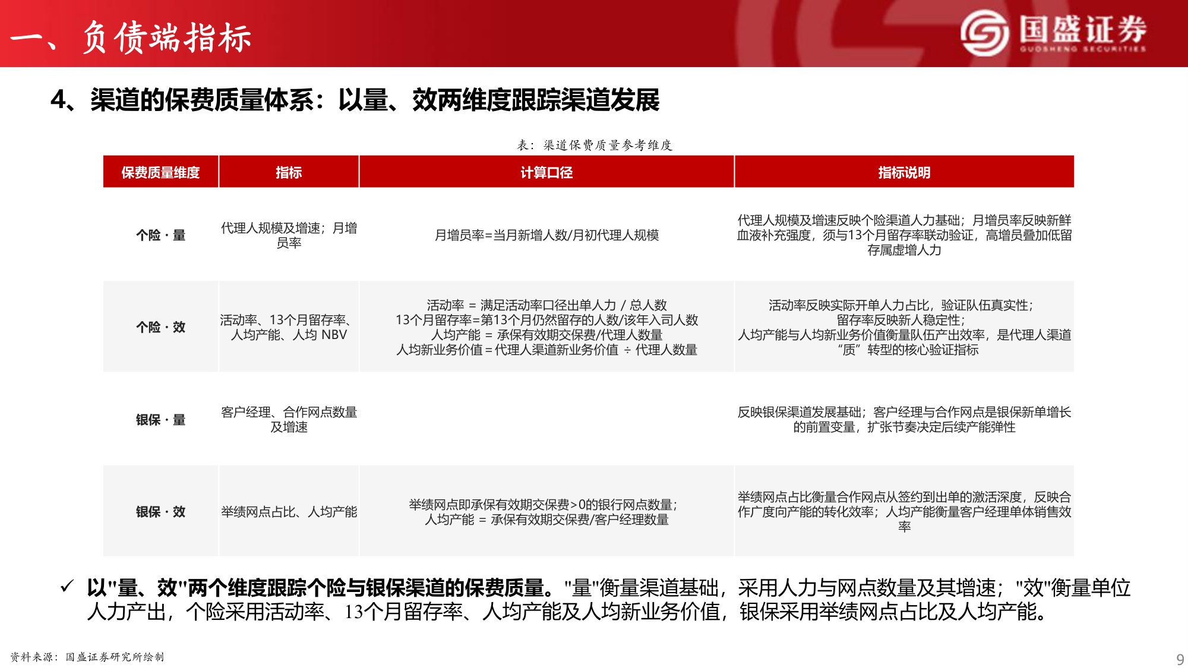
Task: Select the 银保 · 效 row label
Action: (160, 512)
